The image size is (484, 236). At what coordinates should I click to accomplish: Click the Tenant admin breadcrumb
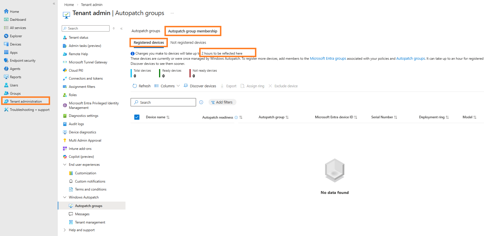point(92,5)
